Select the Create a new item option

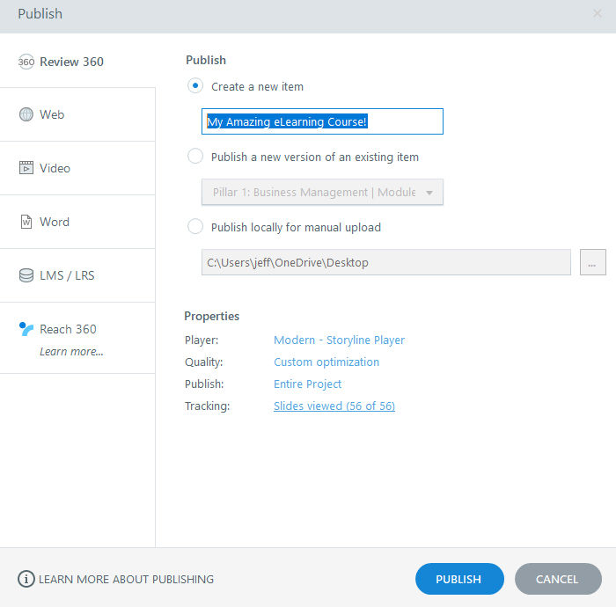195,86
